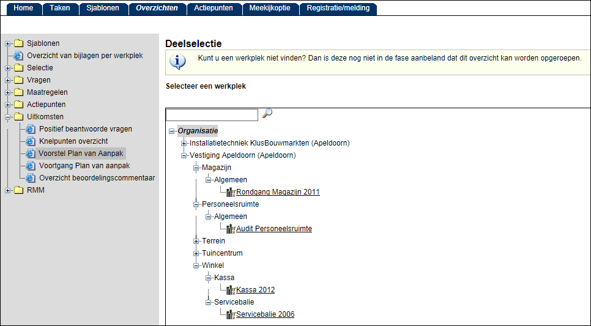
Task: Open the Rondgang Magazijn 2011 link
Action: [x=278, y=192]
